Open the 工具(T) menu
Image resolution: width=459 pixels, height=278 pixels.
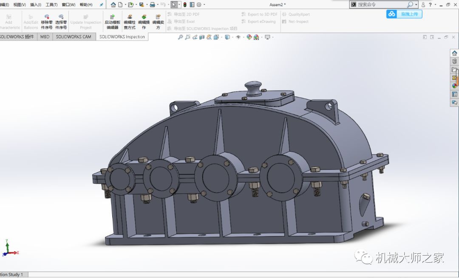point(51,5)
